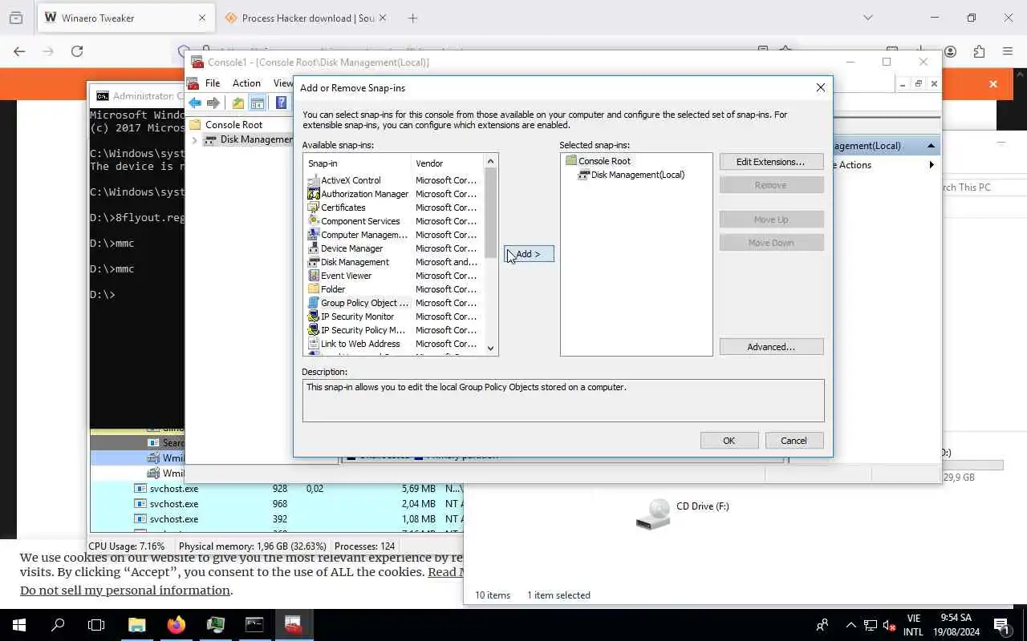Screen dimensions: 1027x641
Task: Confirm dialog with OK button
Action: [x=729, y=441]
